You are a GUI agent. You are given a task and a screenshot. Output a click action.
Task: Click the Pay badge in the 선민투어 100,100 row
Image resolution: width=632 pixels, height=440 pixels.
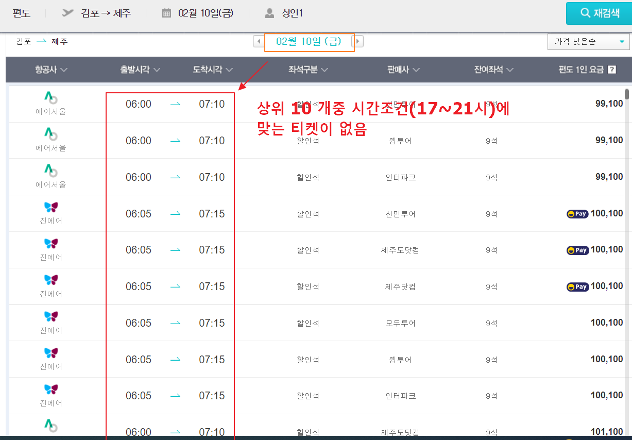[577, 214]
